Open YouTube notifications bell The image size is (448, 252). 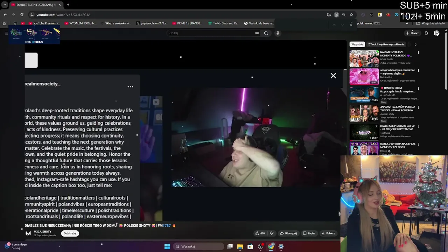(426, 33)
